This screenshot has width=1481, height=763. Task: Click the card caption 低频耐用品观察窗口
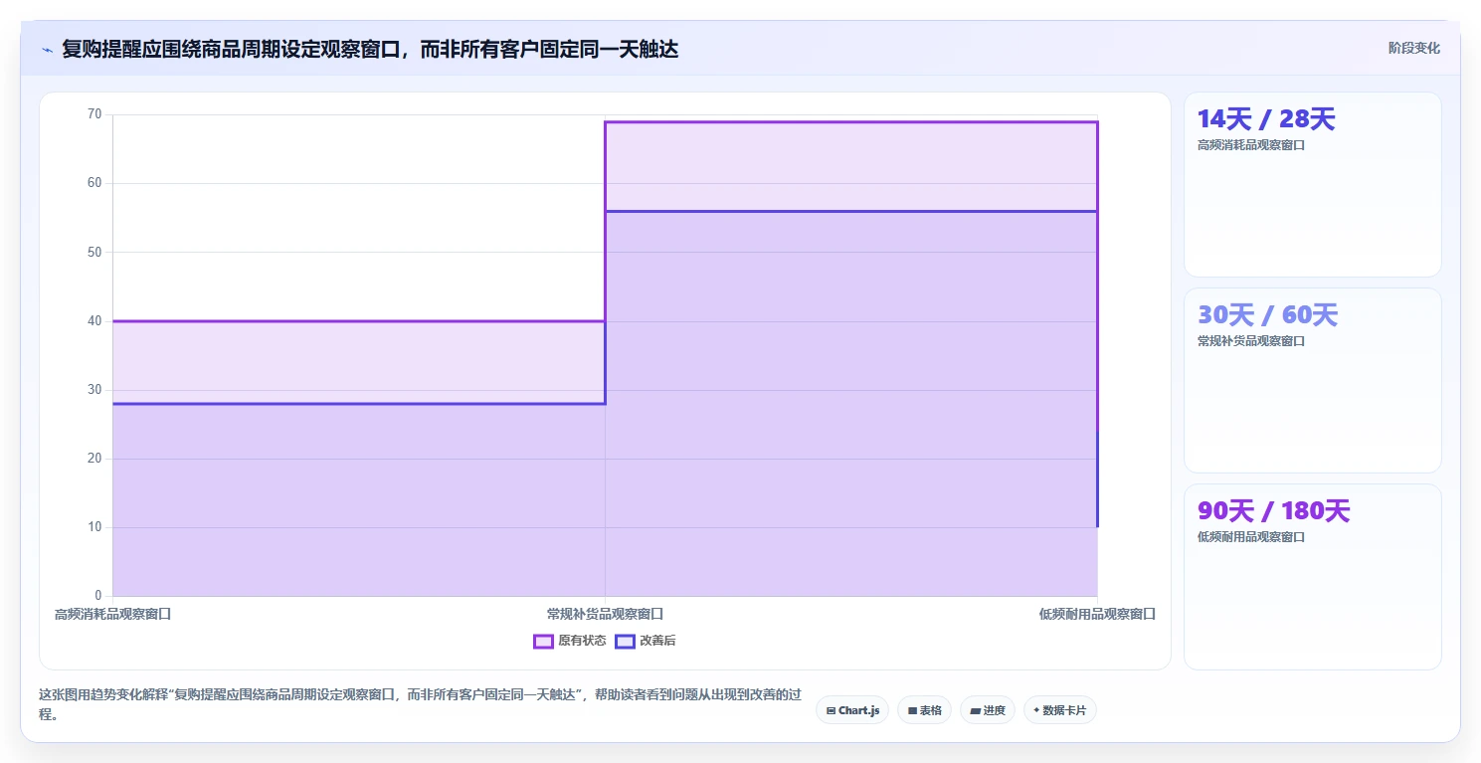(1250, 537)
